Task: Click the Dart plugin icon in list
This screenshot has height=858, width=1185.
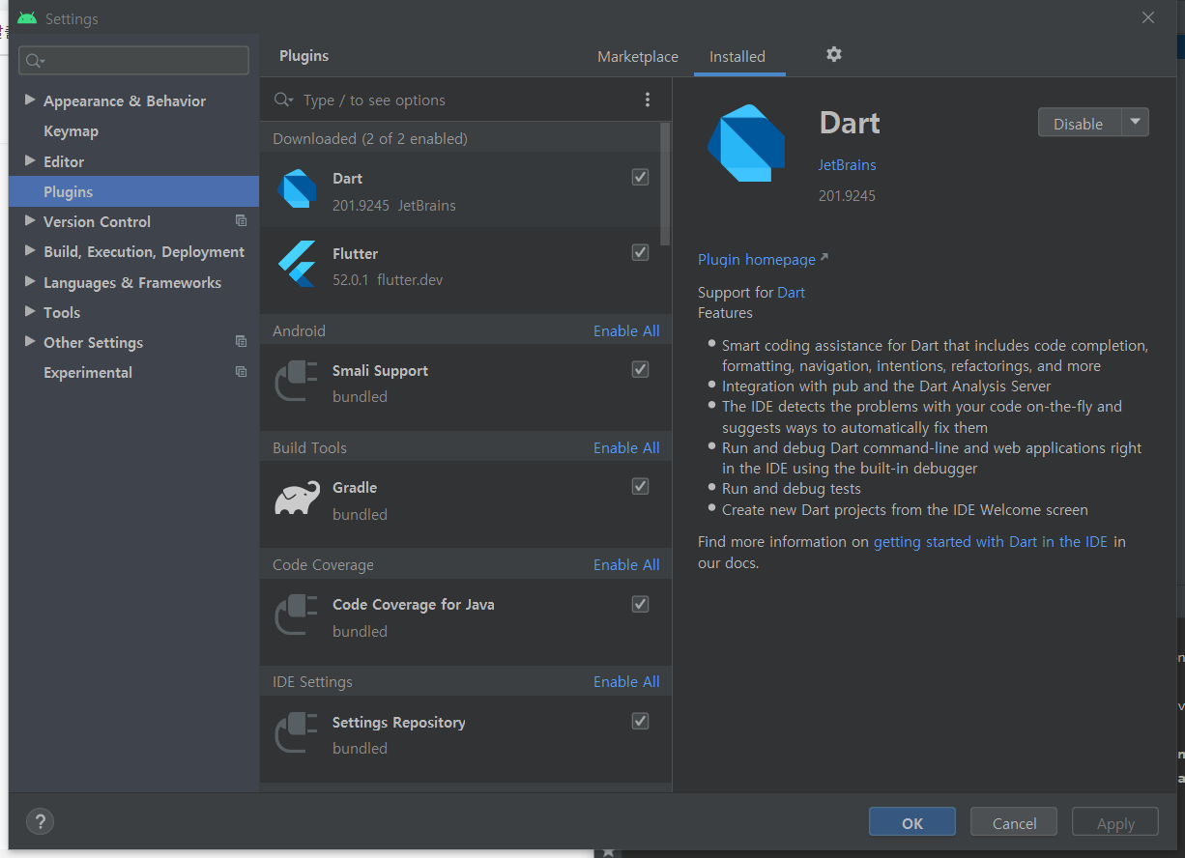Action: click(x=297, y=188)
